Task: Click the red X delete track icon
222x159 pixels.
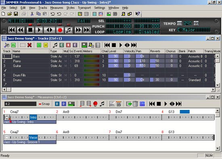Action: click(x=29, y=45)
